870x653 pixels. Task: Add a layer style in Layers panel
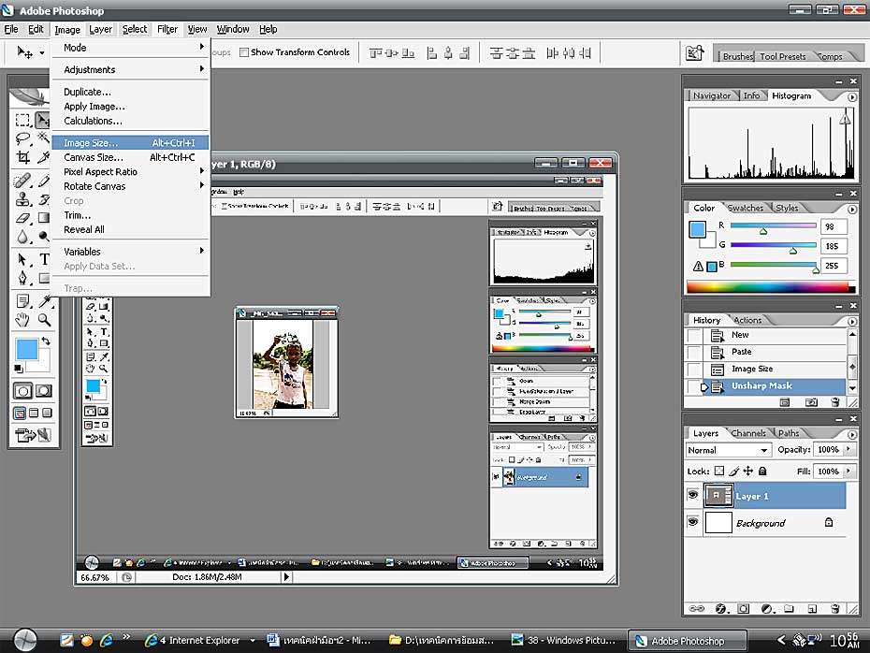(x=720, y=609)
